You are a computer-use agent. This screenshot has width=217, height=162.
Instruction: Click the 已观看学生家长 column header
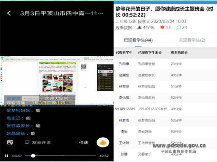coord(150,52)
